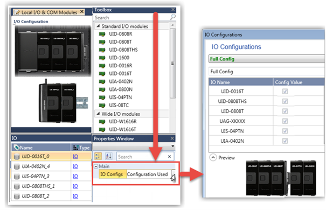
Task: Pick the UID-0808THS module icon
Action: (x=102, y=50)
